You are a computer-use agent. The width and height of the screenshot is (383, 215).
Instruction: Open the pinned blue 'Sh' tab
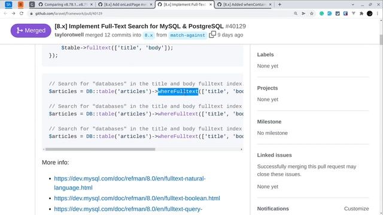[8, 4]
